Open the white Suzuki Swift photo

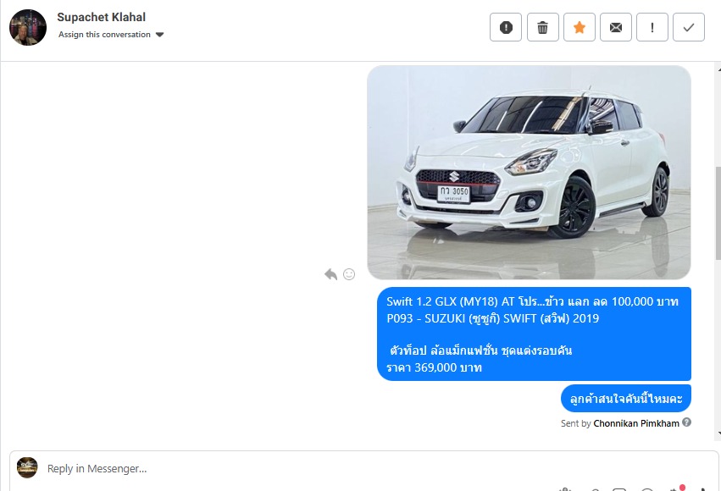tap(529, 172)
